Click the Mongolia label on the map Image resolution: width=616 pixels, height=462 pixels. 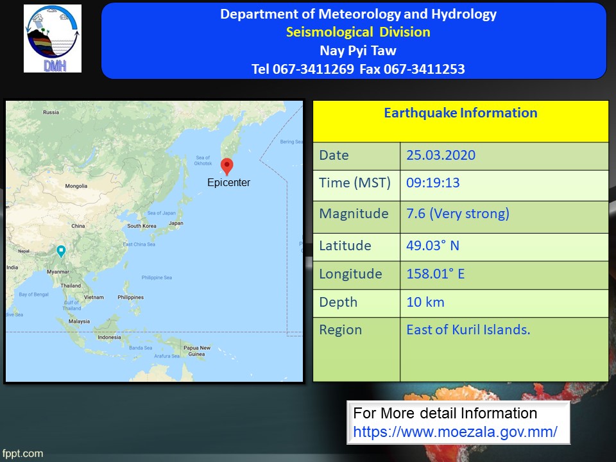click(76, 186)
